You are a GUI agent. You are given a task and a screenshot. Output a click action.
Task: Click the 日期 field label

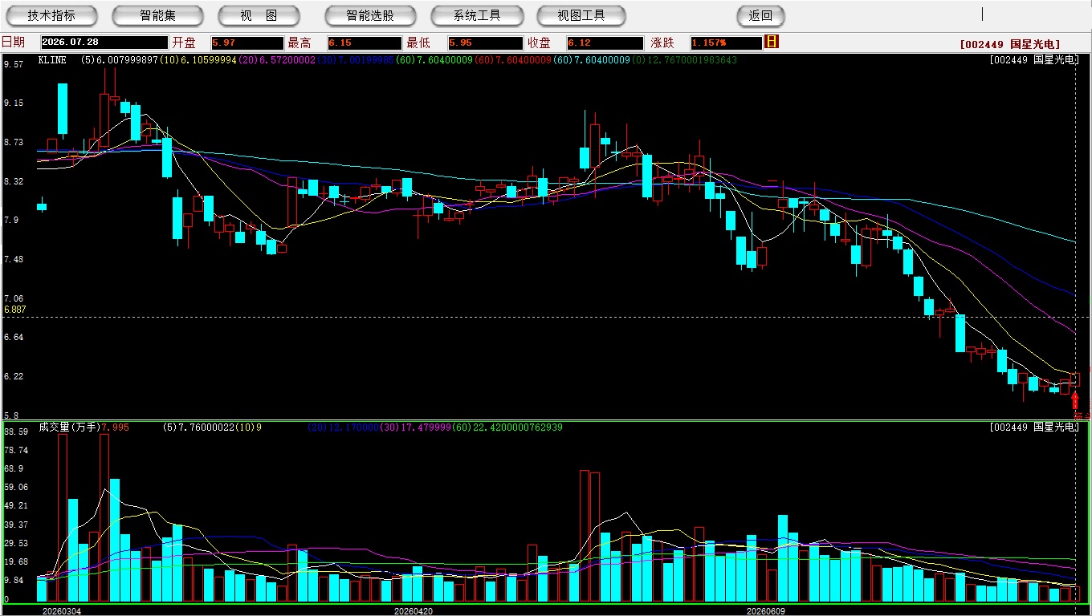coord(13,43)
